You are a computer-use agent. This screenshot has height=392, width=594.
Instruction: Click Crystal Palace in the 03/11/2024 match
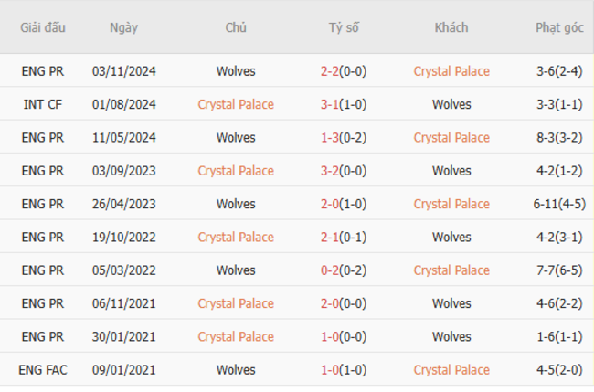click(451, 71)
